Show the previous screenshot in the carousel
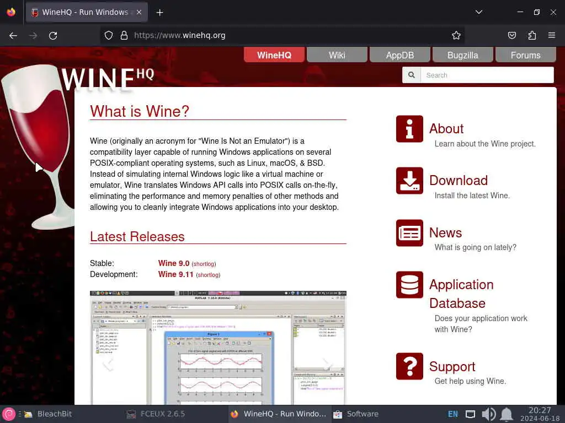This screenshot has width=565, height=423. [x=108, y=365]
